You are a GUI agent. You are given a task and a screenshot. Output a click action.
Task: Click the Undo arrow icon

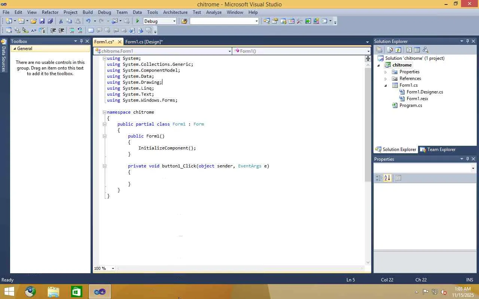[88, 21]
